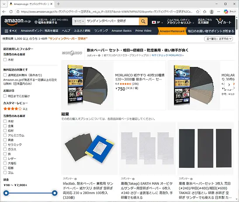The height and width of the screenshot is (202, 239).
Task: Go to ヘルプ in the nav bar
Action: pyautogui.click(x=66, y=31)
